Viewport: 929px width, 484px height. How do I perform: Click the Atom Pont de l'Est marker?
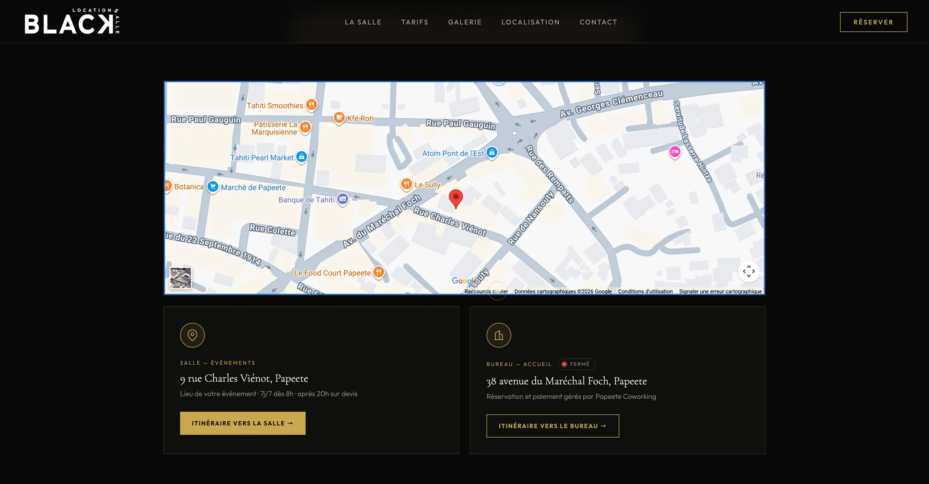(x=492, y=152)
